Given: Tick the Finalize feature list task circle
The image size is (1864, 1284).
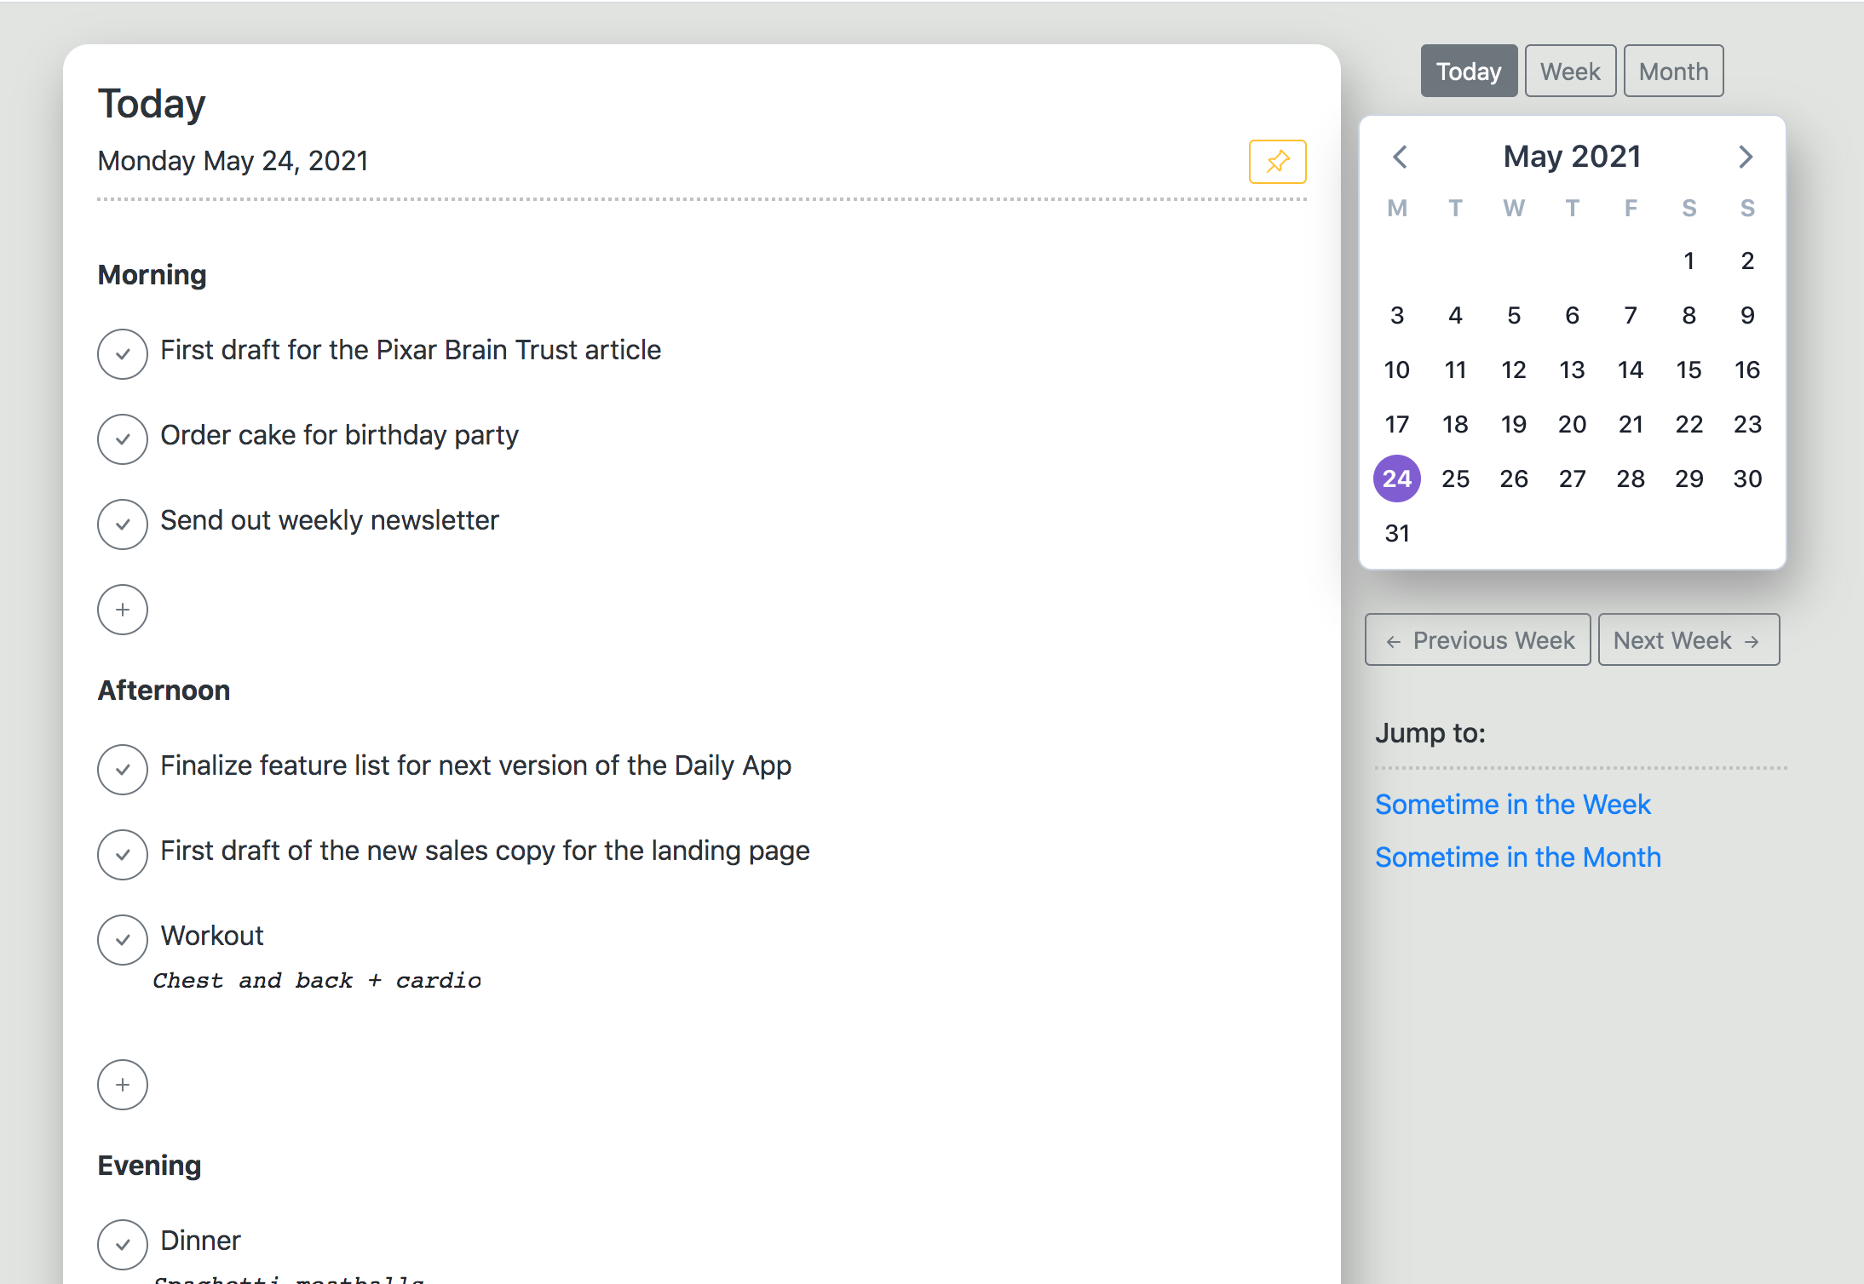Looking at the screenshot, I should point(123,770).
